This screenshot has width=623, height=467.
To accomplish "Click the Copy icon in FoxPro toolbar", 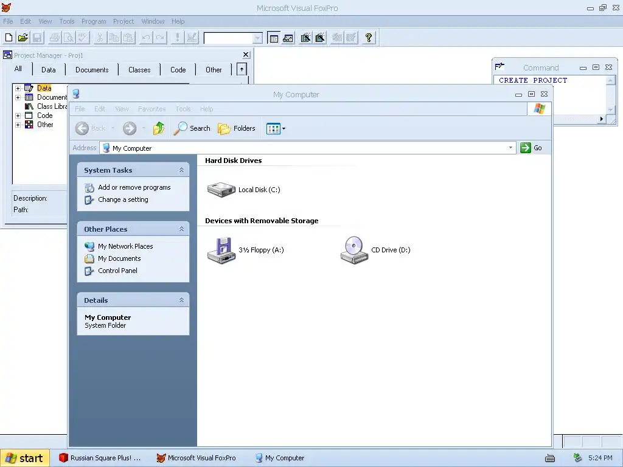I will tap(114, 38).
